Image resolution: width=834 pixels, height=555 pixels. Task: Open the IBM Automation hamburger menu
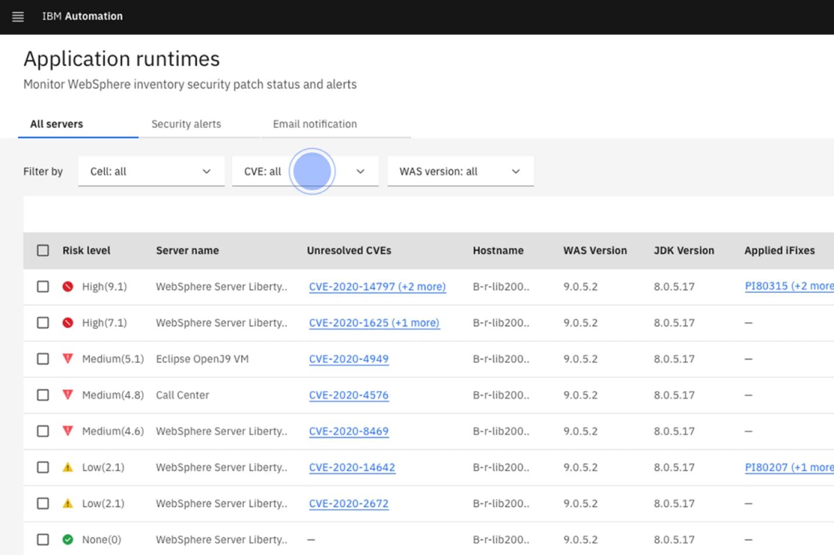18,16
